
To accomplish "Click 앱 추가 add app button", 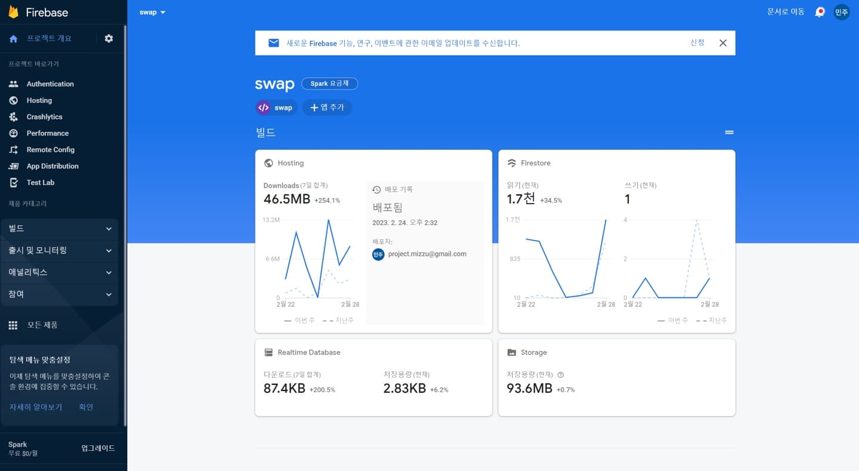I will [327, 108].
